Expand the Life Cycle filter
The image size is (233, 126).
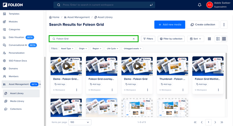[x=112, y=48]
